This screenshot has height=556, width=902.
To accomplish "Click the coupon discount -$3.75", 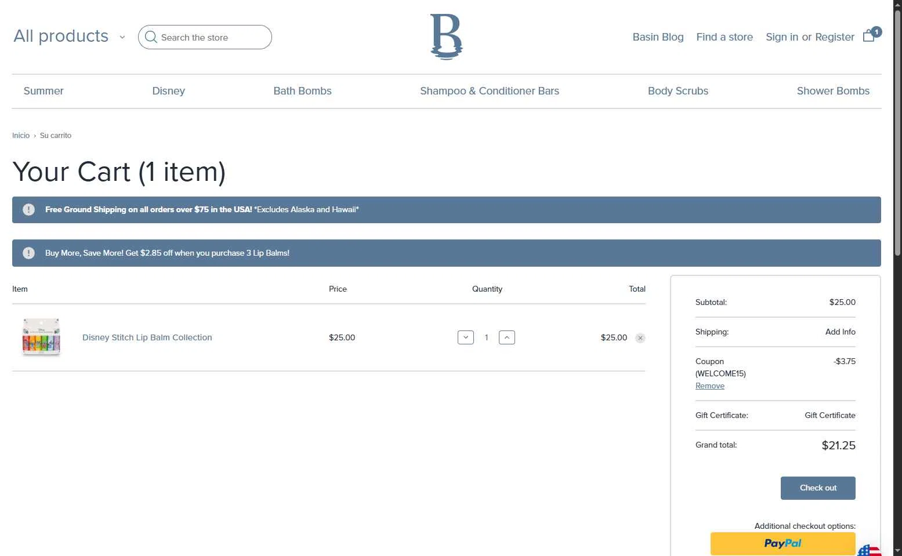I will [x=845, y=361].
